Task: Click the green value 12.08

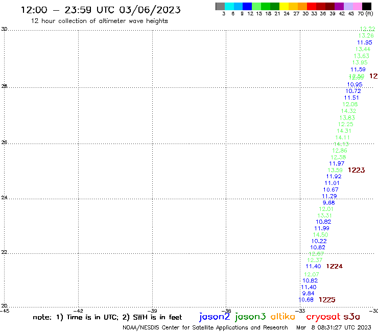Action: coord(350,104)
